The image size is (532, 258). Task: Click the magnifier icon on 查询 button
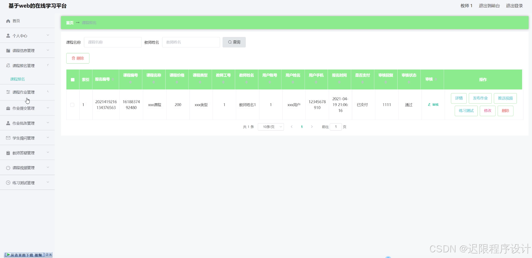coord(229,42)
